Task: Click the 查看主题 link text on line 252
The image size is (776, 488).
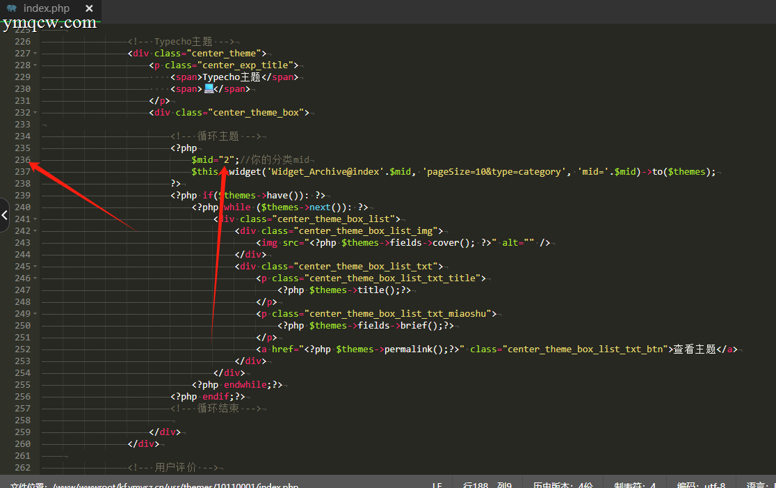Action: point(695,349)
